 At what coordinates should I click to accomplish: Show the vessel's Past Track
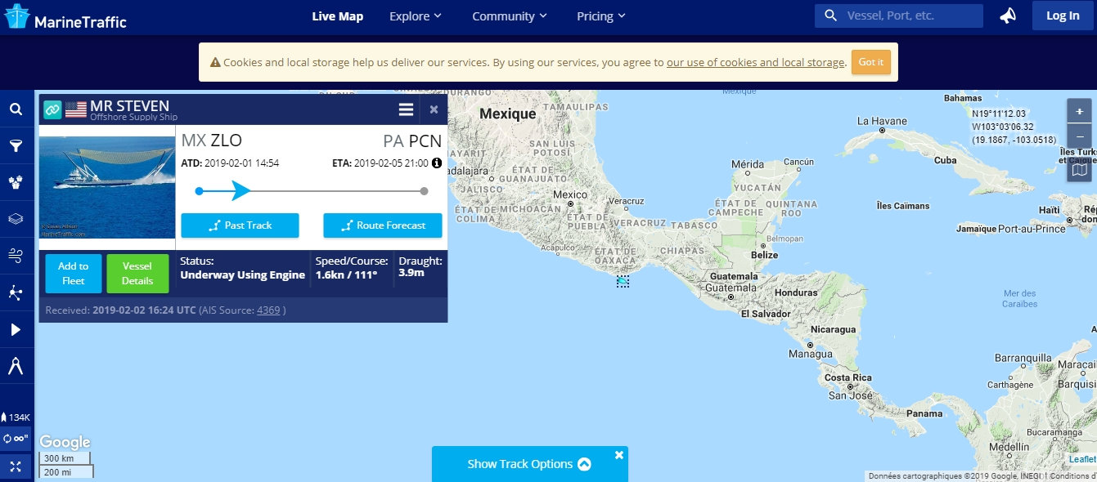[x=240, y=225]
